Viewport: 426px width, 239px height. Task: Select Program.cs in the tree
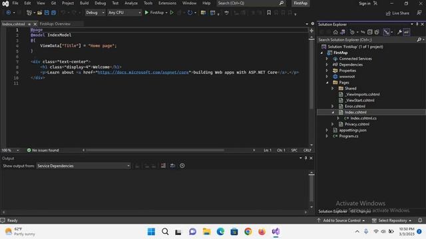click(349, 136)
